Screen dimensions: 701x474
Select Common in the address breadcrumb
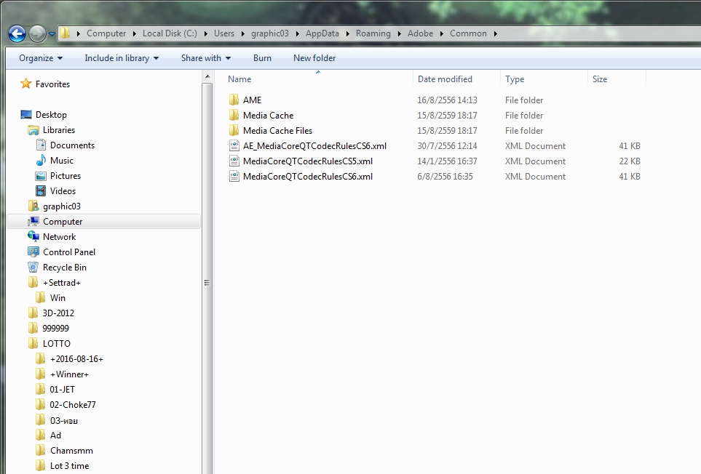[468, 33]
